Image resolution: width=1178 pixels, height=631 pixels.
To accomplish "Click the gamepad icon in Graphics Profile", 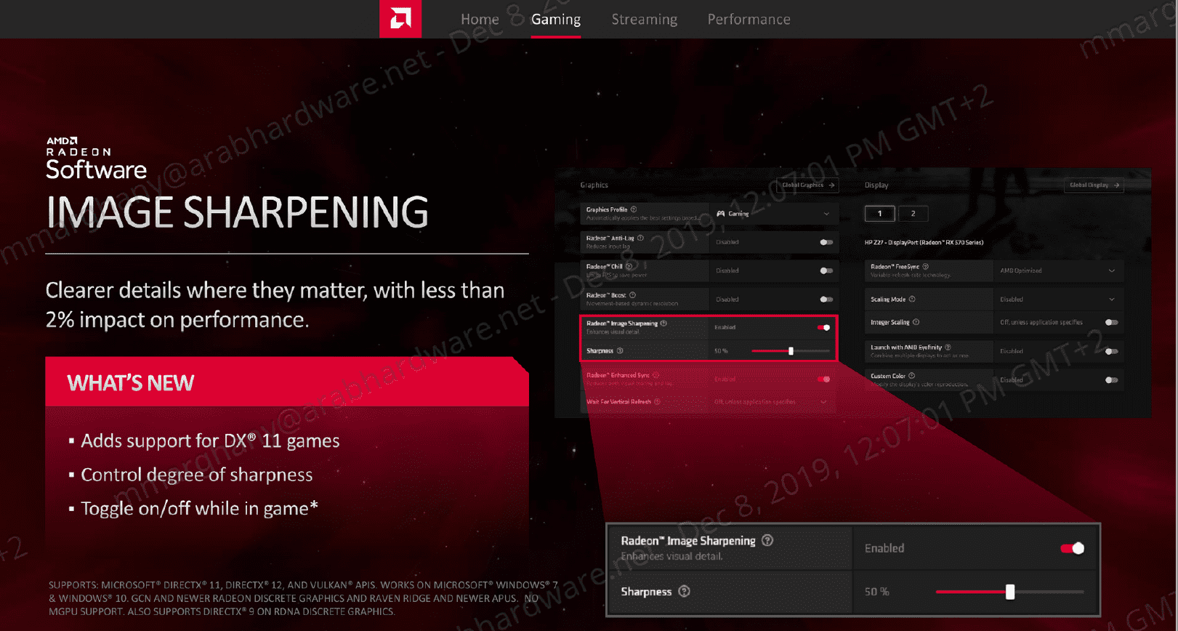I will (721, 214).
